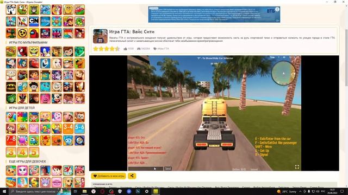Open the Captain America games icon
348x195 pixels.
tap(68, 87)
